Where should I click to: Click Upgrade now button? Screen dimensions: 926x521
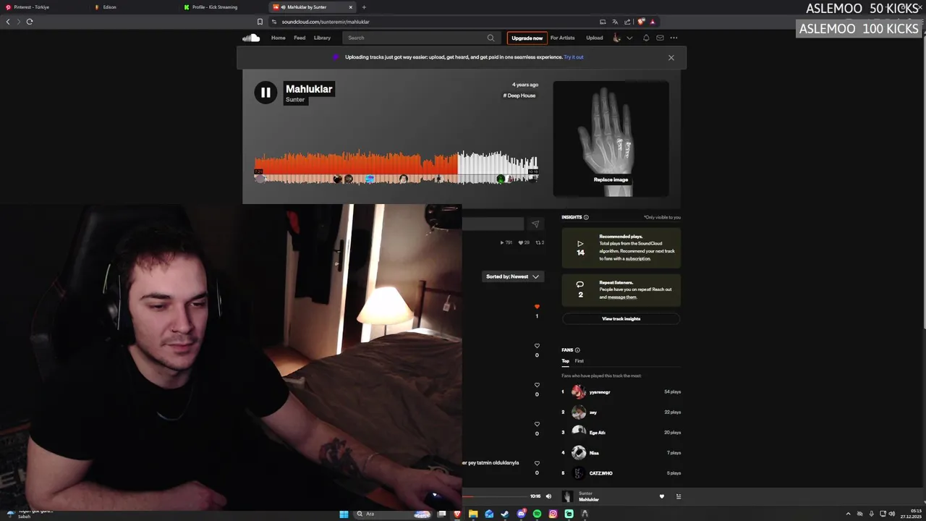[527, 38]
